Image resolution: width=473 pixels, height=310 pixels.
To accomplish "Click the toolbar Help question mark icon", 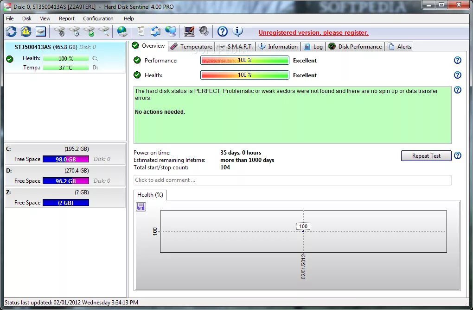I will point(222,31).
